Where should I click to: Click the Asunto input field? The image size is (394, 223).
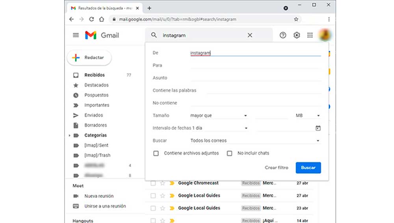[255, 78]
